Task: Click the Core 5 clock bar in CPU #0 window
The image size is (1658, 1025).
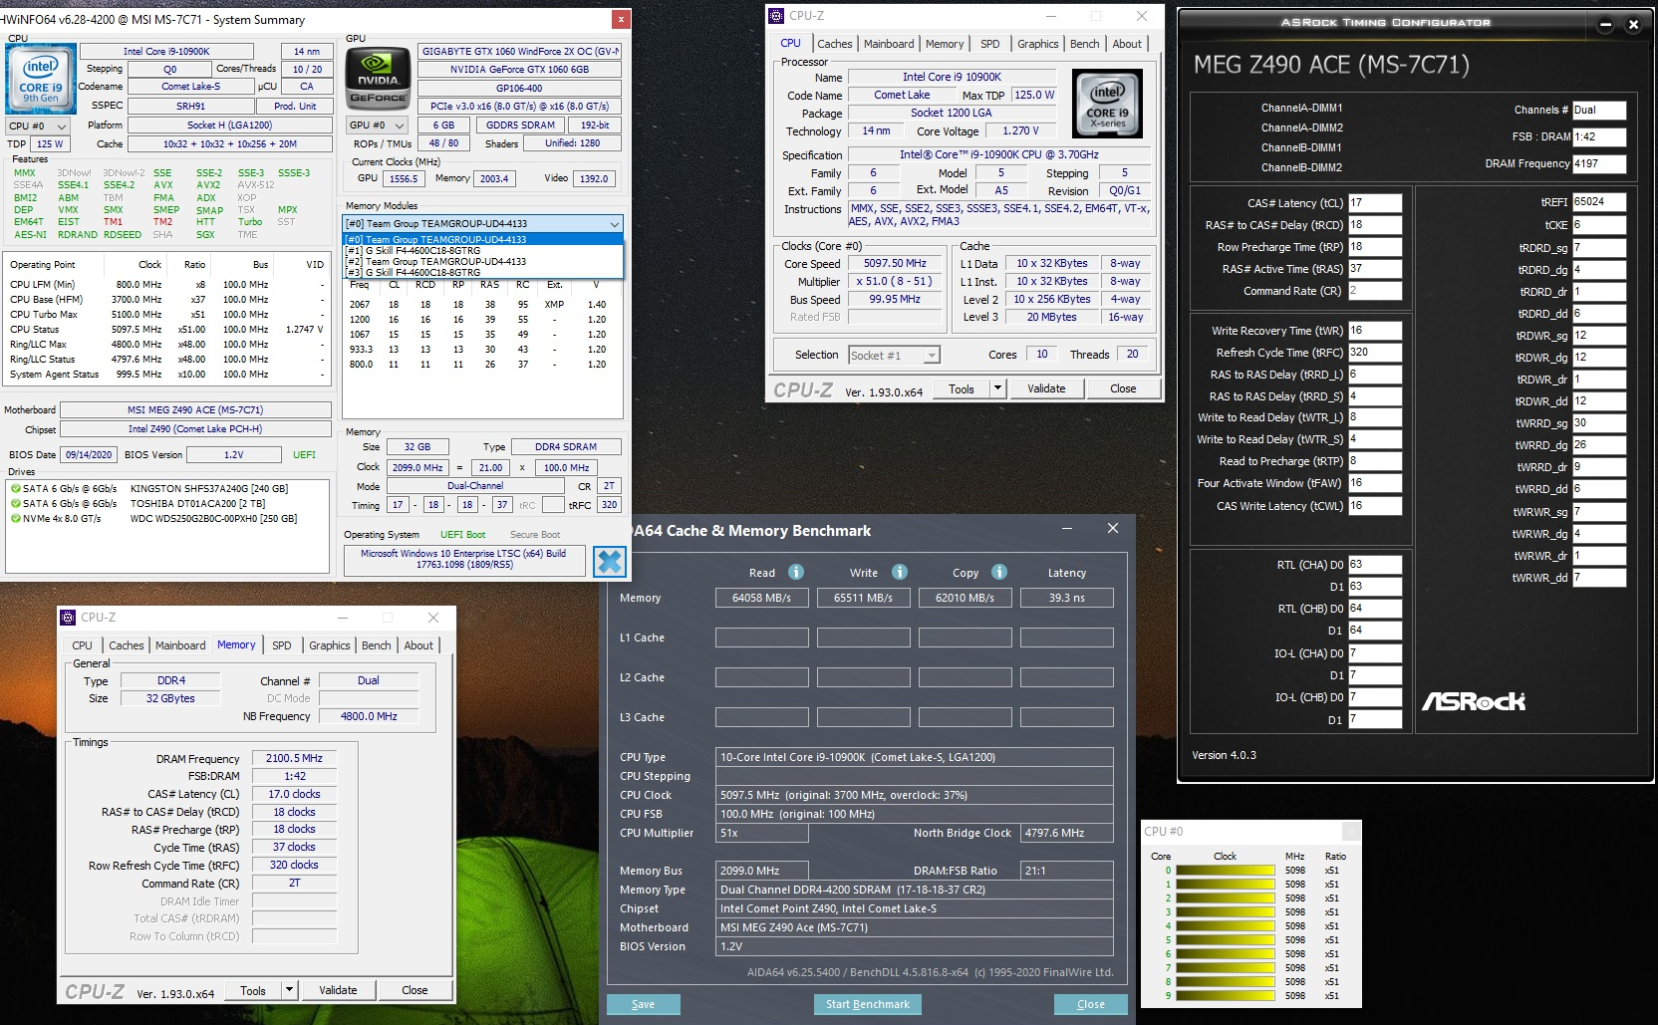Action: (x=1226, y=940)
